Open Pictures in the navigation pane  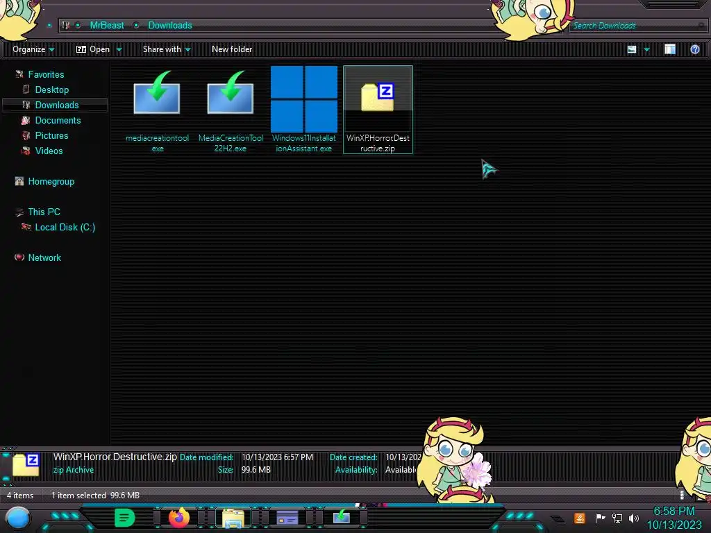[x=51, y=135]
